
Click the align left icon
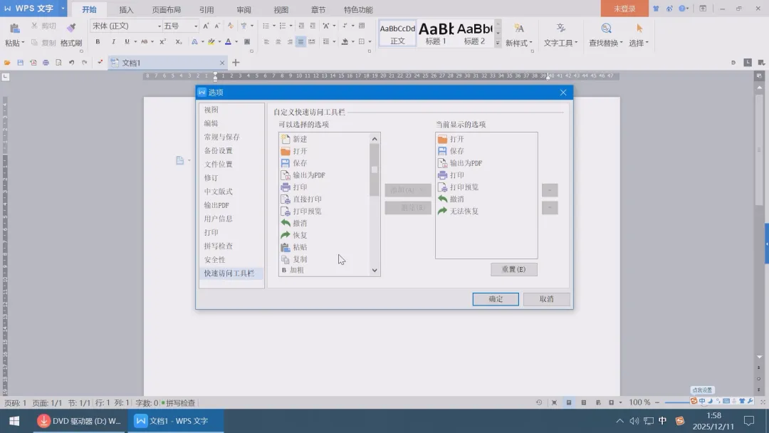(266, 42)
